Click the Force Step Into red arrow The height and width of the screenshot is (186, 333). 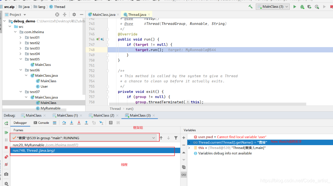click(79, 123)
